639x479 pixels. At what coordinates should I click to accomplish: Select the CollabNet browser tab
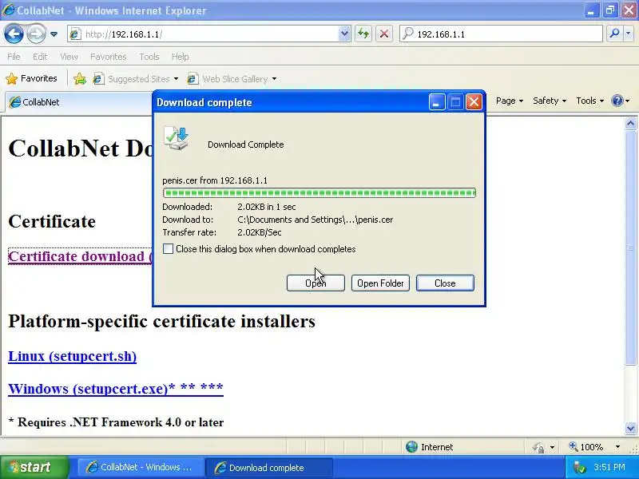(x=77, y=102)
